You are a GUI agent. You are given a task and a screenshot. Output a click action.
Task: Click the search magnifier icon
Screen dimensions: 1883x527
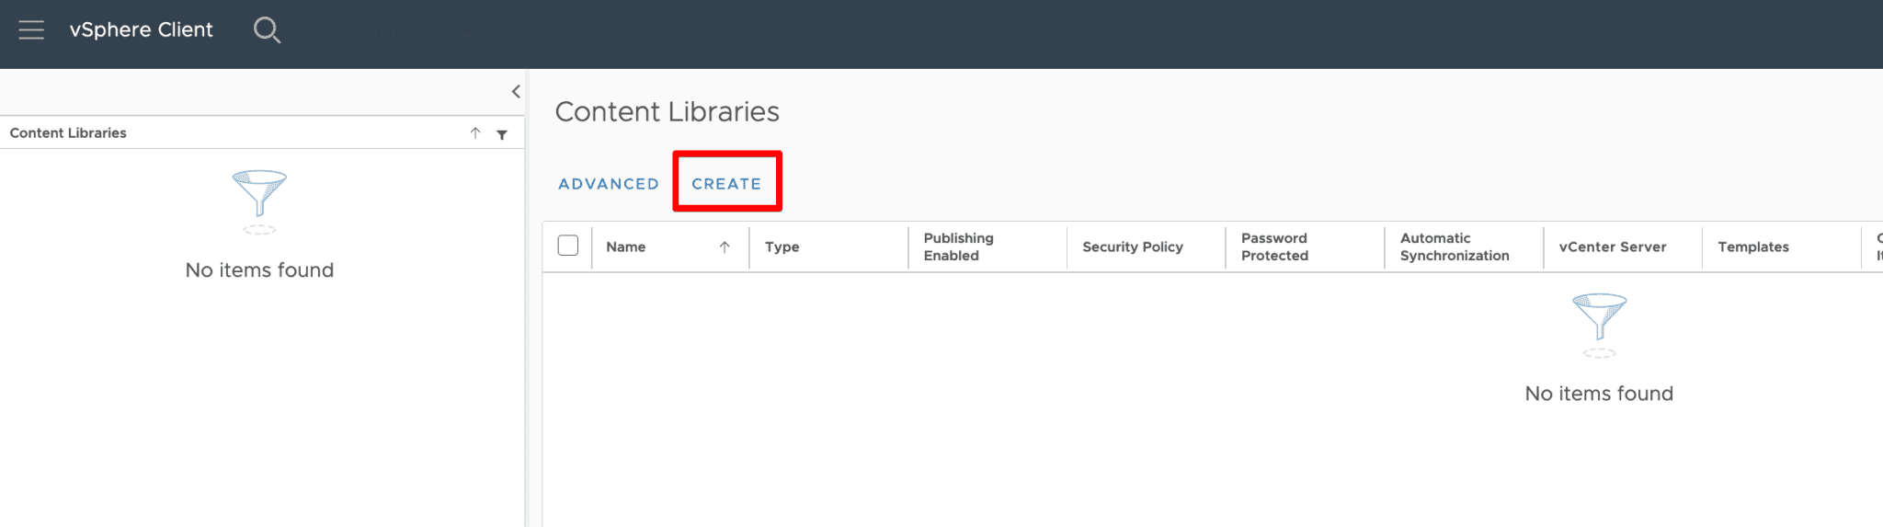(267, 30)
